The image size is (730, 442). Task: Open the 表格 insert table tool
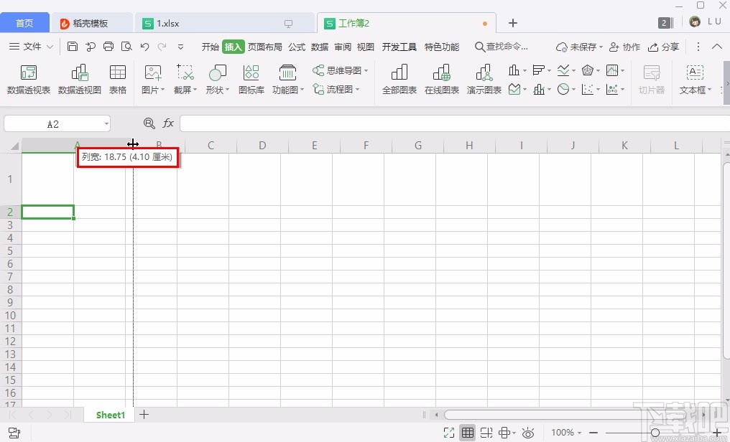point(117,77)
